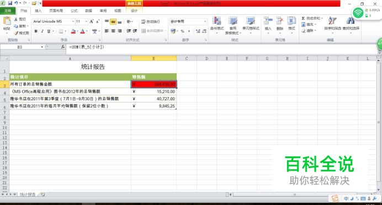Image resolution: width=382 pixels, height=205 pixels.
Task: Toggle Bold formatting
Action: coord(36,31)
